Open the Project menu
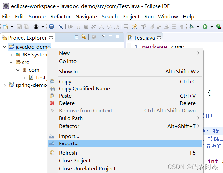This screenshot has height=173, width=223. tap(131, 16)
